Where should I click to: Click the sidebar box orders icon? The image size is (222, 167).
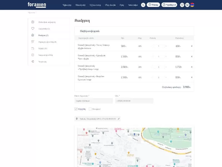click(x=33, y=48)
